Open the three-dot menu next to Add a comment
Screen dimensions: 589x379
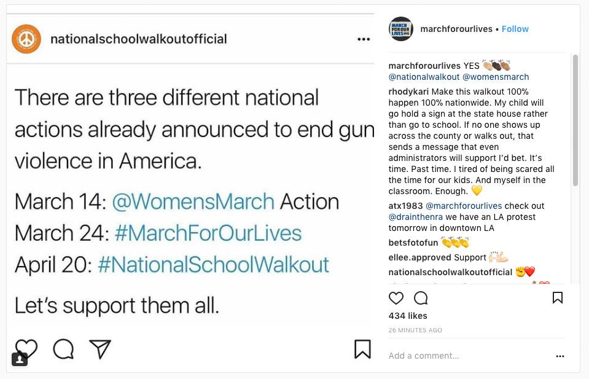coord(560,356)
